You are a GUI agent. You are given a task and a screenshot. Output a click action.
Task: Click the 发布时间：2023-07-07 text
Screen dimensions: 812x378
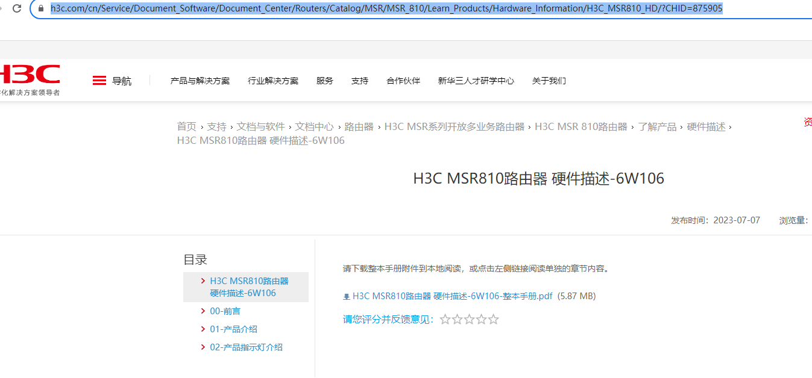click(716, 220)
